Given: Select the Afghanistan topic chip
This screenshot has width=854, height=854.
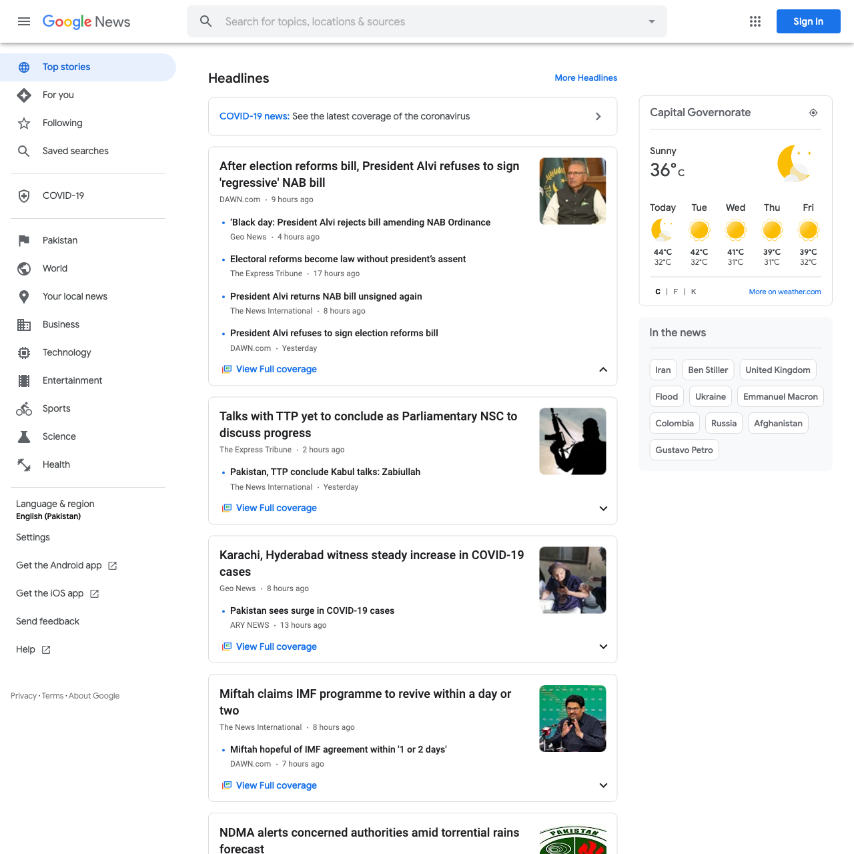Looking at the screenshot, I should 778,423.
